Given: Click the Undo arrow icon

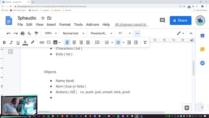Looking at the screenshot, I should pos(9,33).
